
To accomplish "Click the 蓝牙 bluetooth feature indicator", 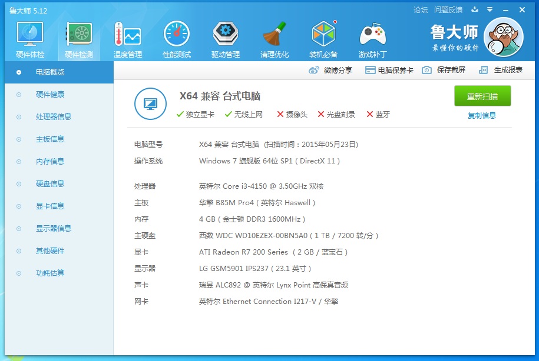I will pos(378,114).
